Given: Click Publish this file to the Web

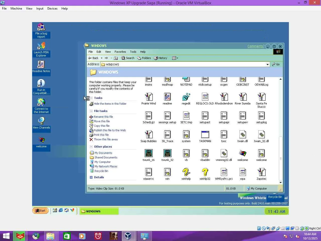Looking at the screenshot, I should point(110,130).
